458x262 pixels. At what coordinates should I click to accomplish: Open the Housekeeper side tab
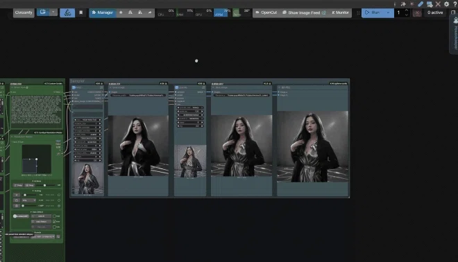[455, 35]
